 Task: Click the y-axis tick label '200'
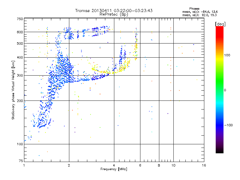pos(20,101)
